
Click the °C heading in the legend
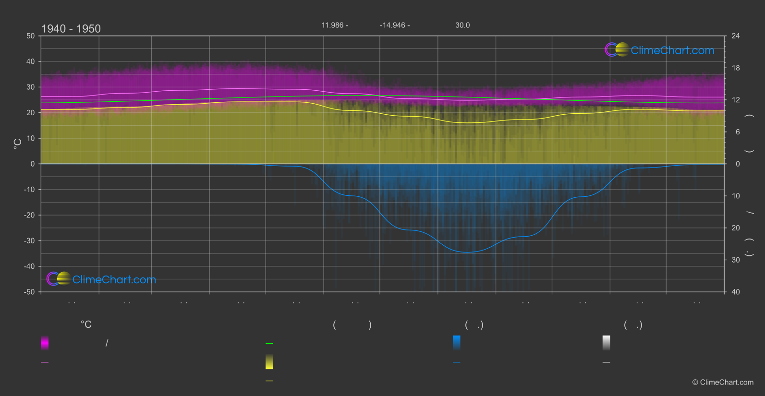click(86, 325)
